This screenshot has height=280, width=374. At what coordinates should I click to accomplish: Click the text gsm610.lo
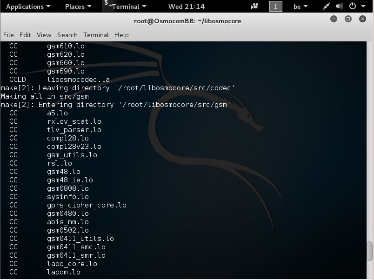[66, 46]
